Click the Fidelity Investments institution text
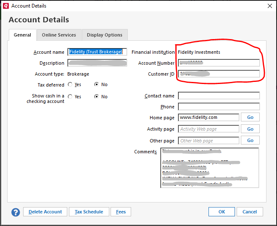The width and height of the screenshot is (277, 226). coord(199,52)
